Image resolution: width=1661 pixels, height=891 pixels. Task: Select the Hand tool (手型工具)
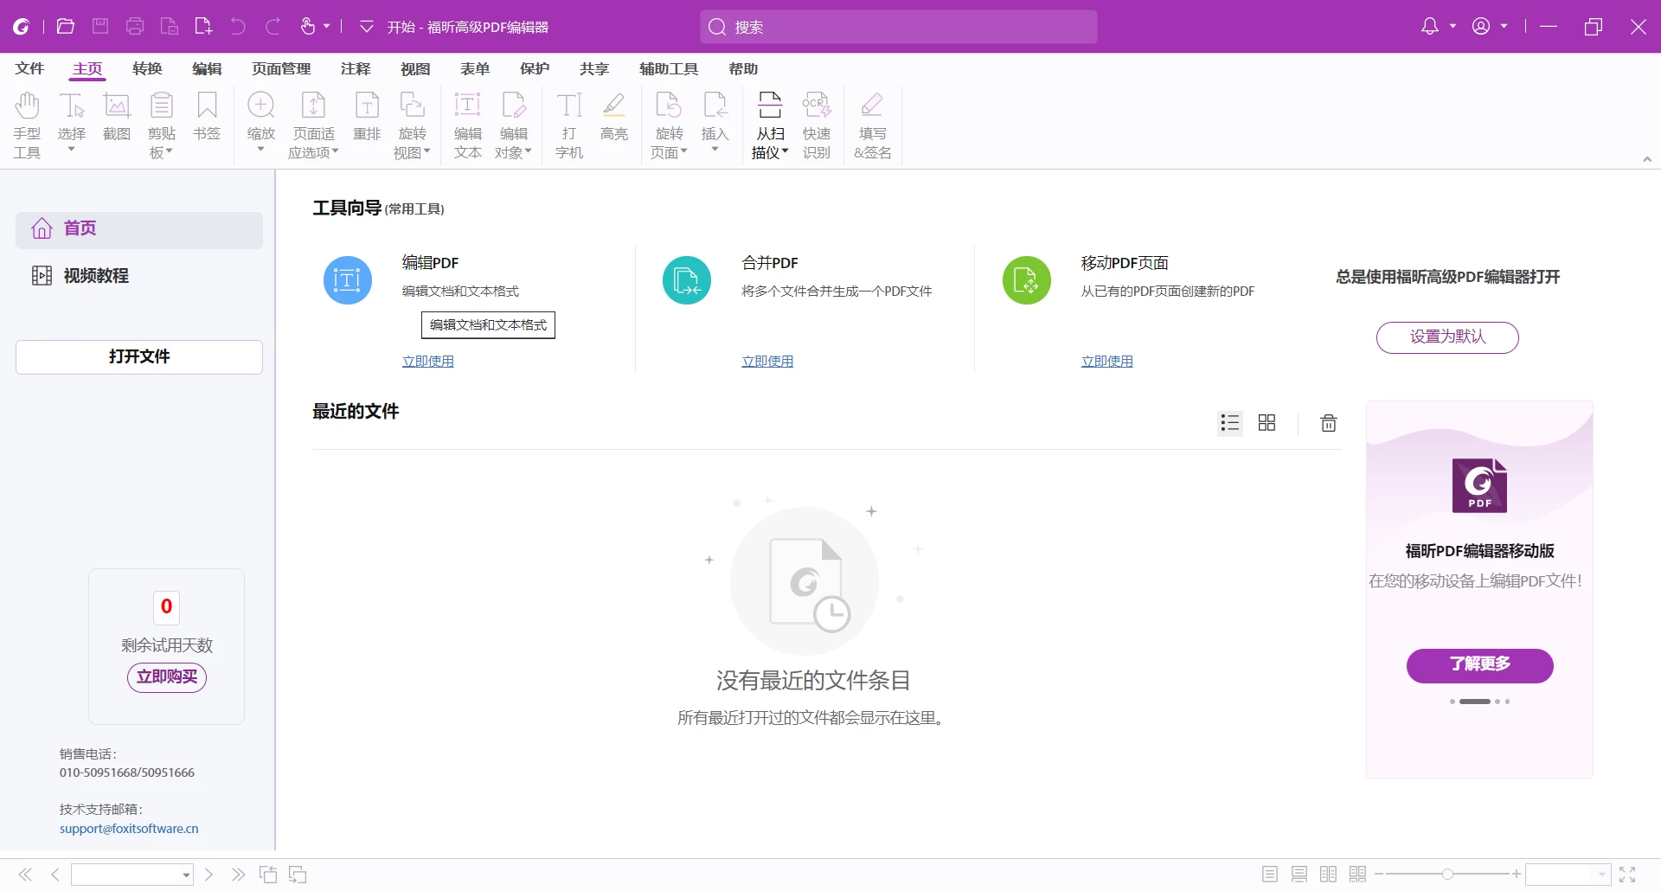click(27, 125)
